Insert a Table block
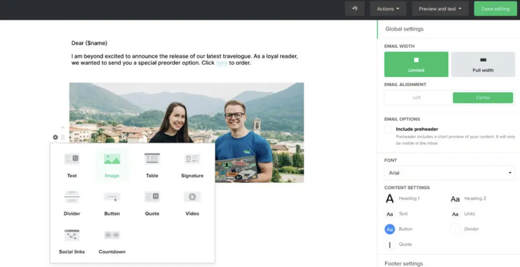 pyautogui.click(x=152, y=165)
